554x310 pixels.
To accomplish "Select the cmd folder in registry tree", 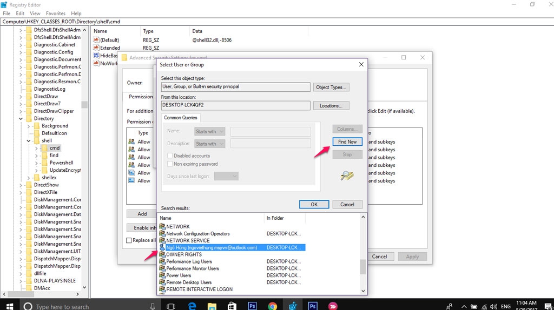I will pos(55,148).
